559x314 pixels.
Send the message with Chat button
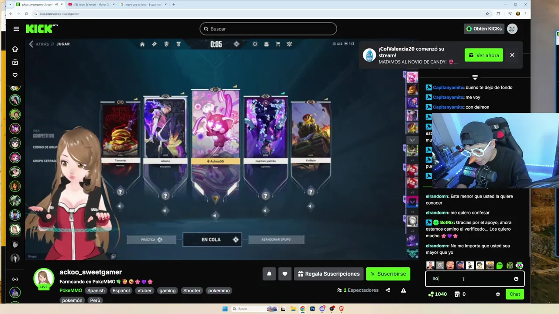(515, 294)
